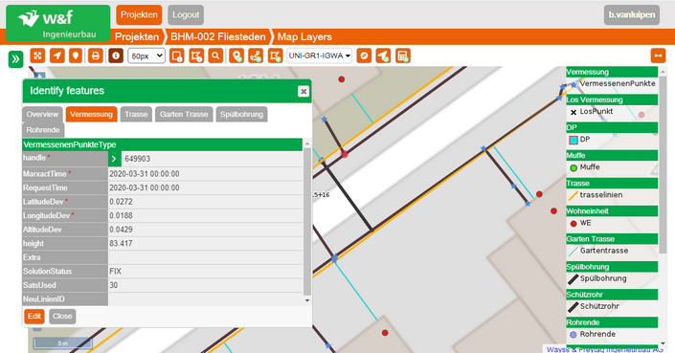Click the Map Layers breadcrumb
Screen dimensions: 675x353
(x=304, y=37)
